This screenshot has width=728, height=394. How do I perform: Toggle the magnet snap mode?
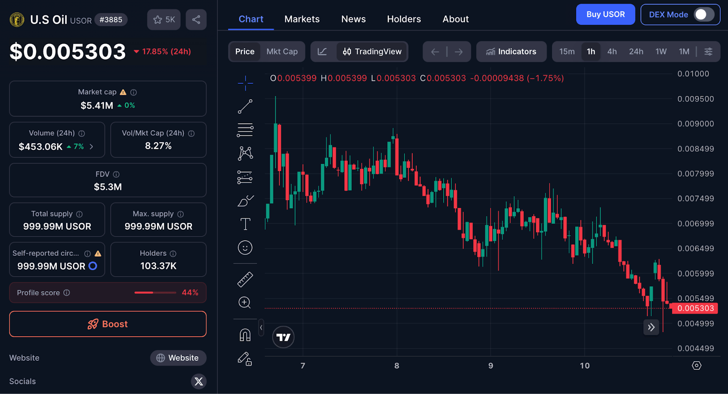[245, 335]
